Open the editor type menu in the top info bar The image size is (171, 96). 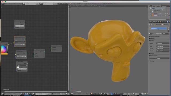[3, 4]
